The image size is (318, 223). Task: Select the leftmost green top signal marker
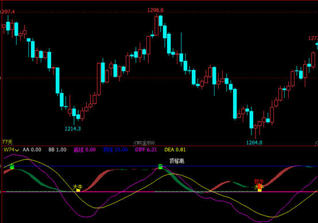click(x=12, y=166)
